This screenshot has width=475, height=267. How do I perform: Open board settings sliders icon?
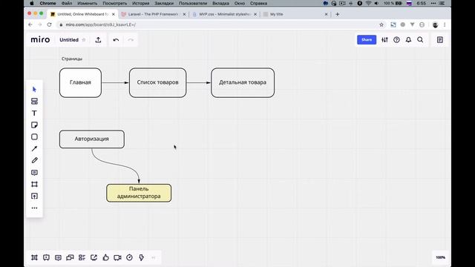coord(384,39)
